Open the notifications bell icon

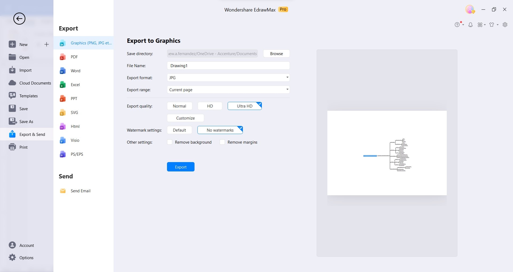tap(471, 25)
